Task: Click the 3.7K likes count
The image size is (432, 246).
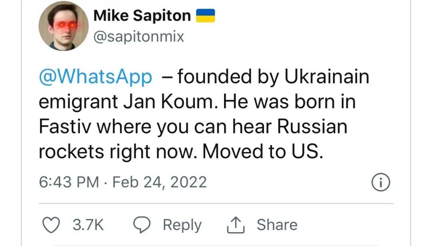Action: (88, 225)
